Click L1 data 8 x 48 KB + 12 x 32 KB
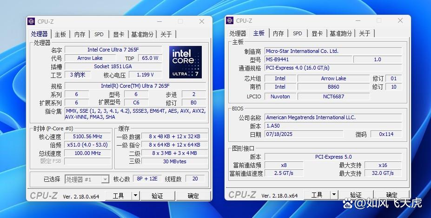Image resolution: width=431 pixels, height=218 pixels. click(174, 136)
